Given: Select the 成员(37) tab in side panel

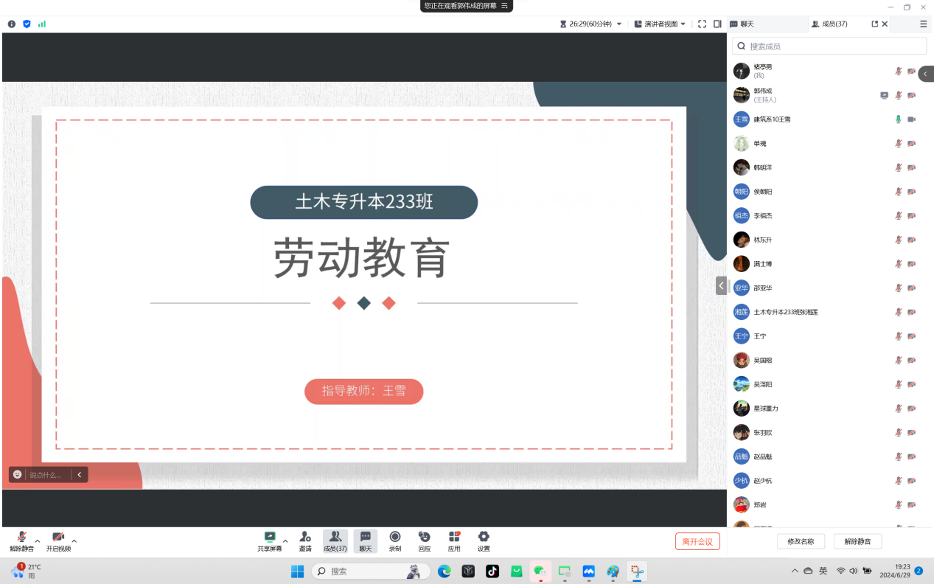Looking at the screenshot, I should point(830,24).
